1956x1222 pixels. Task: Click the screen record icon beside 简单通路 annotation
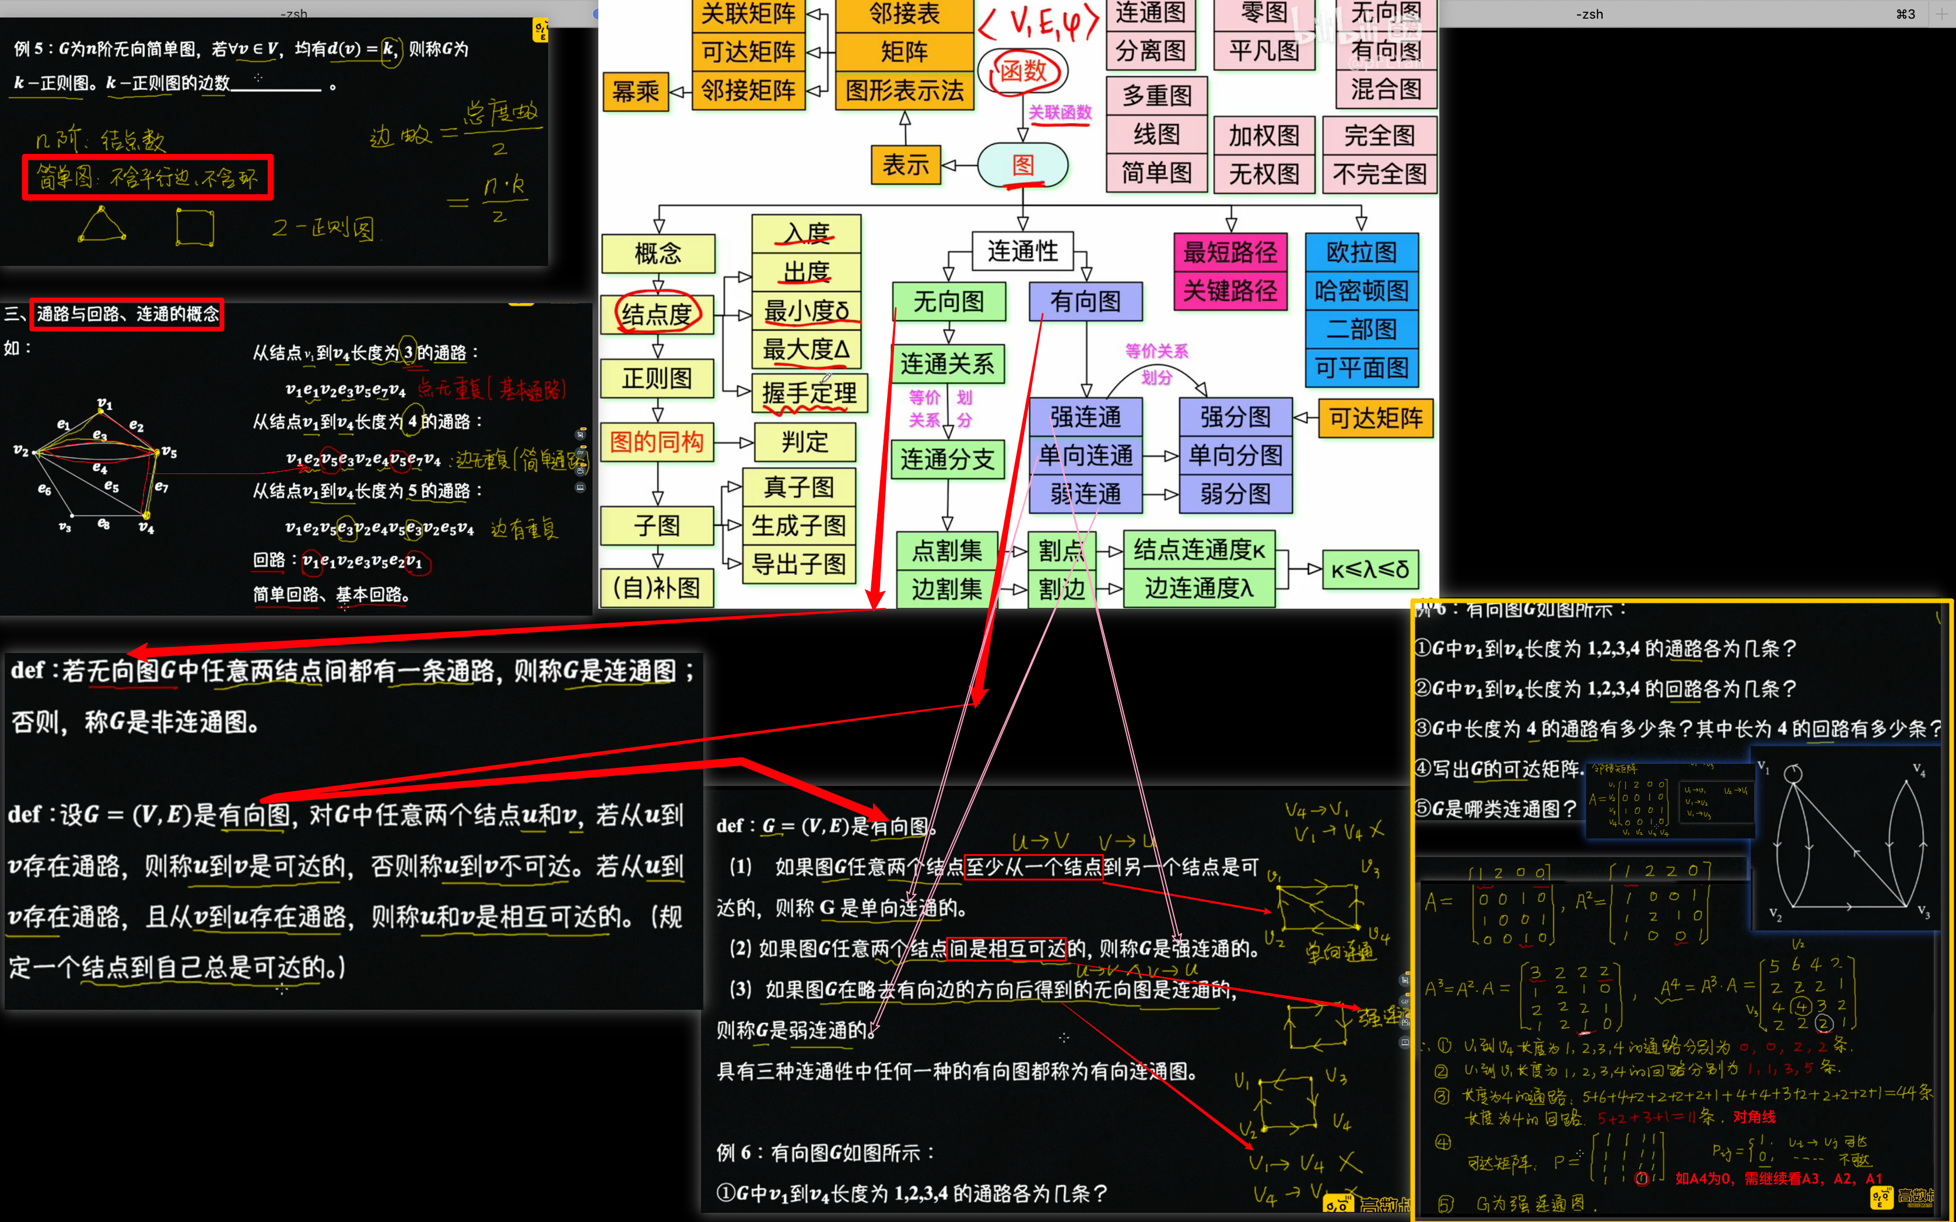[580, 487]
